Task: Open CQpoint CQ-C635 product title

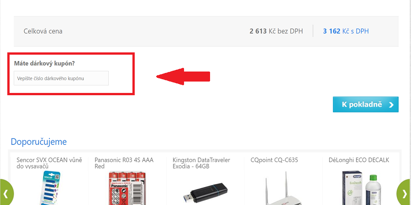Action: [274, 160]
